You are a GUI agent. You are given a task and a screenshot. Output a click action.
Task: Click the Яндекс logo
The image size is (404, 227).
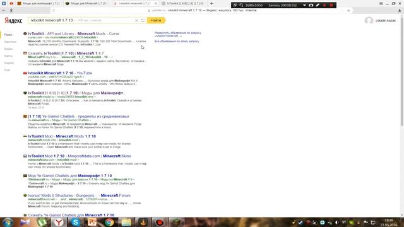point(13,21)
